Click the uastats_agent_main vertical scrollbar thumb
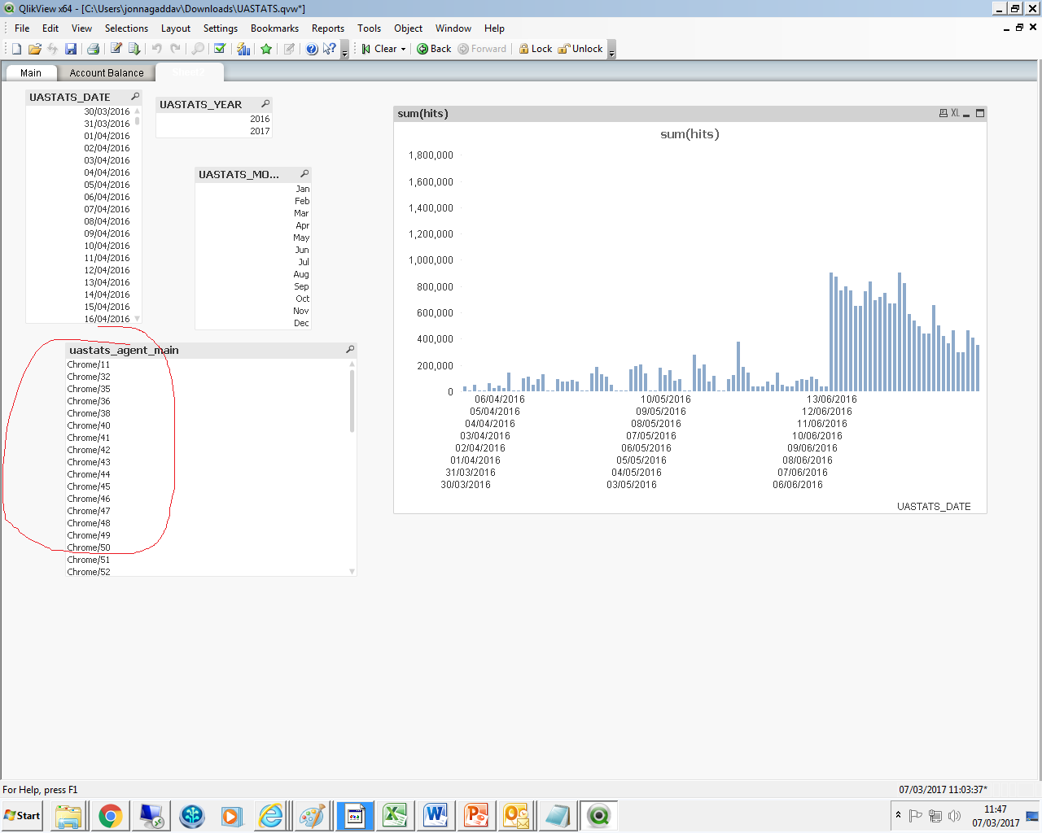The image size is (1042, 833). [352, 400]
